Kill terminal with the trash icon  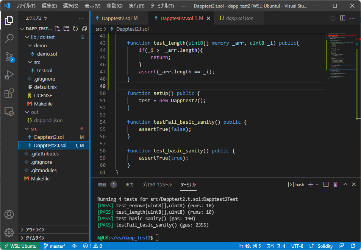(335, 185)
